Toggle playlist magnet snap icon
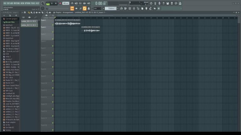Viewport: 241px width, 135px height. 25,12
